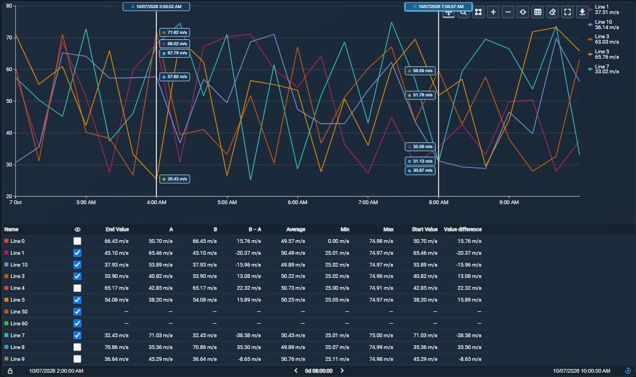
Task: Click the End Value column header
Action: [x=117, y=229]
